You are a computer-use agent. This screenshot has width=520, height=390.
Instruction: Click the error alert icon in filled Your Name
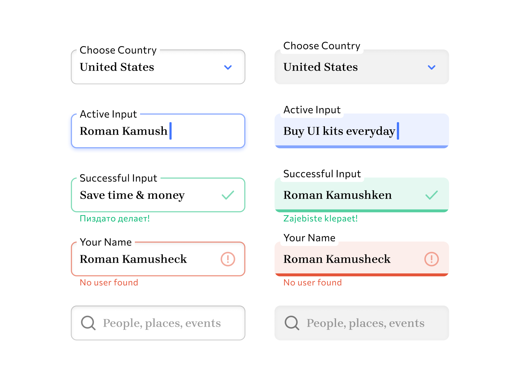[x=432, y=259]
